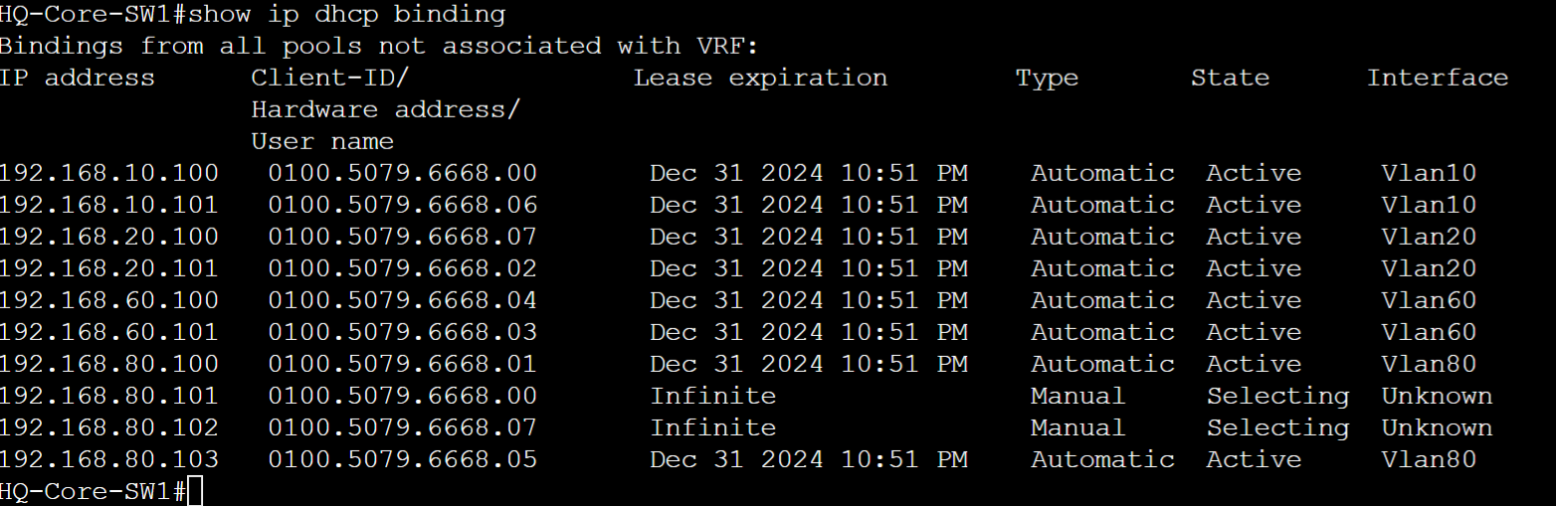
Task: Select IP address 192.168.10.100
Action: point(108,173)
